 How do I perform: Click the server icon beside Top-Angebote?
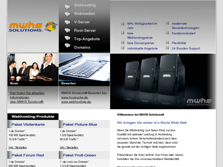click(67, 38)
